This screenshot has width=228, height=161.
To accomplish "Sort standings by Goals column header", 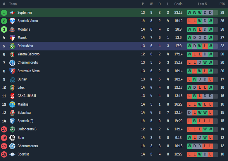I will point(178,4).
